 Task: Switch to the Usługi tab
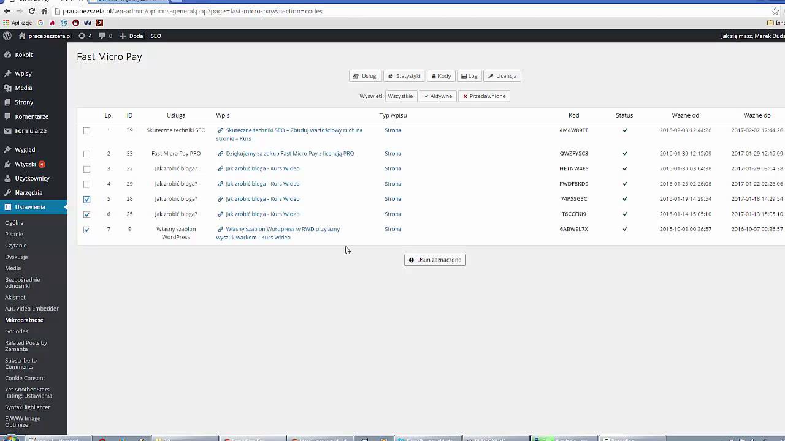365,76
